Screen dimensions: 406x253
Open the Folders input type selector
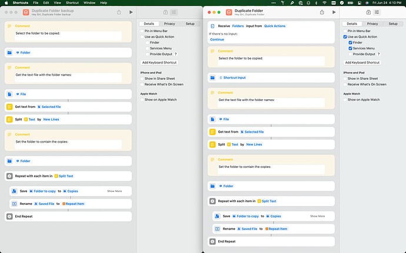[238, 26]
